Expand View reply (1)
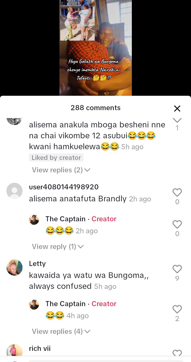Image resolution: width=191 pixels, height=362 pixels. click(58, 247)
